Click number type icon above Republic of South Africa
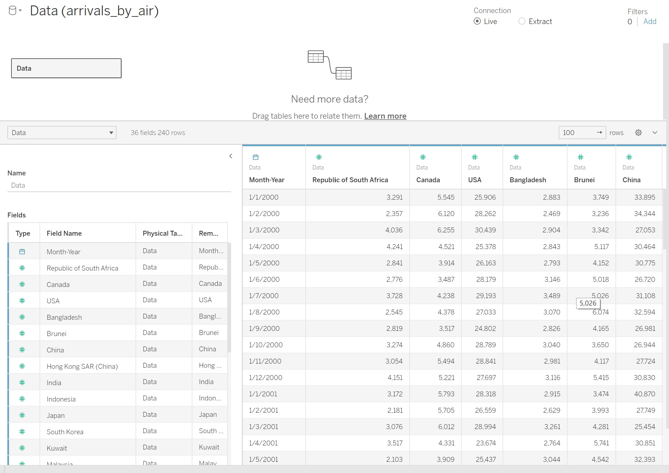The height and width of the screenshot is (473, 669). 319,157
